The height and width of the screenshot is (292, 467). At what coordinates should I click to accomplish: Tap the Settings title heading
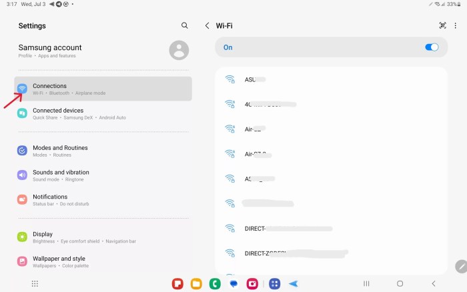(x=32, y=26)
